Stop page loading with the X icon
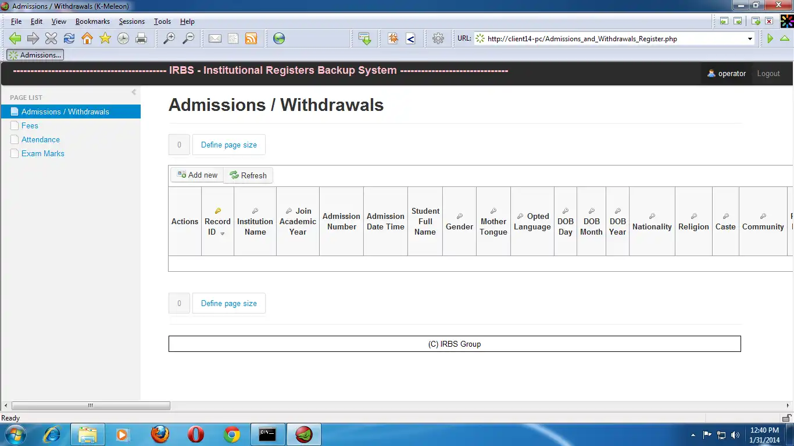Screen dimensions: 794x446 [x=51, y=38]
